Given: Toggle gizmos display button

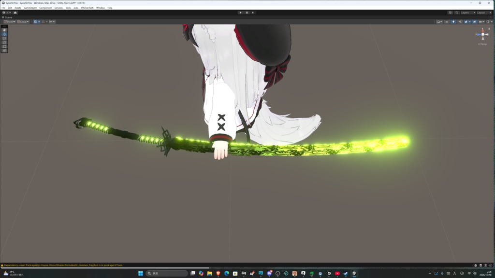Looking at the screenshot, I should pos(488,22).
